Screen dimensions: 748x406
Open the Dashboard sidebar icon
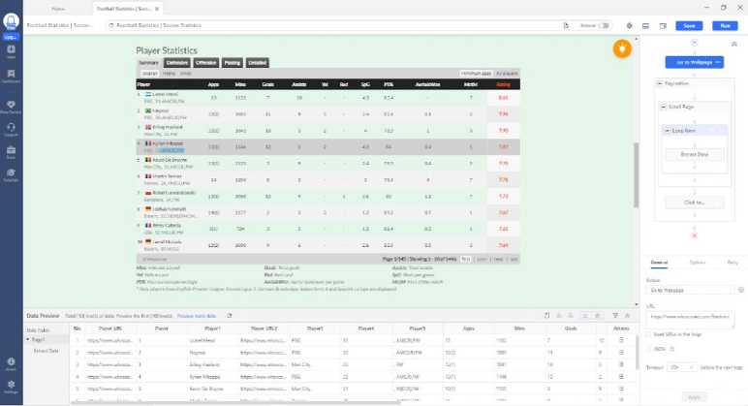click(x=11, y=74)
